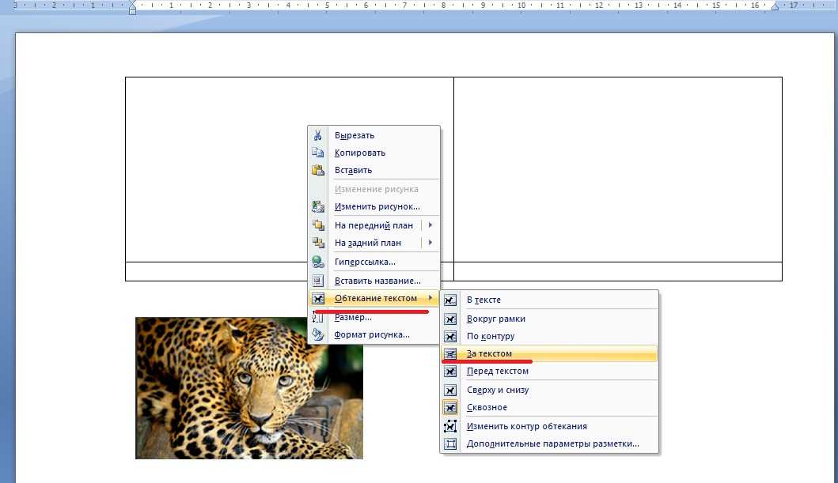Viewport: 838px width, 483px height.
Task: Click the right indent marker on the ruler
Action: pos(775,6)
